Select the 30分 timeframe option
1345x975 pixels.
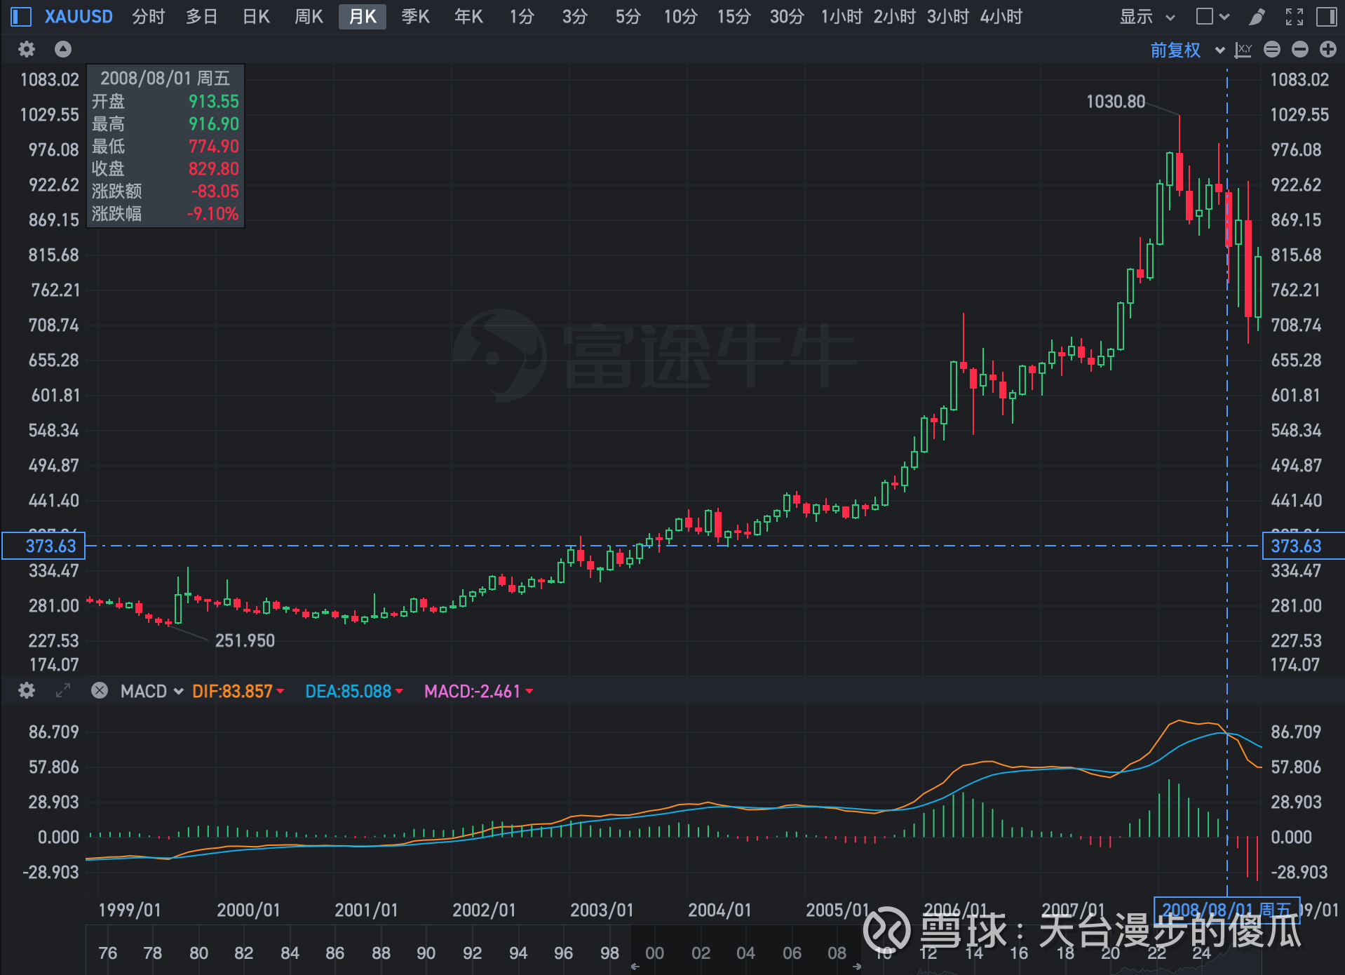786,17
